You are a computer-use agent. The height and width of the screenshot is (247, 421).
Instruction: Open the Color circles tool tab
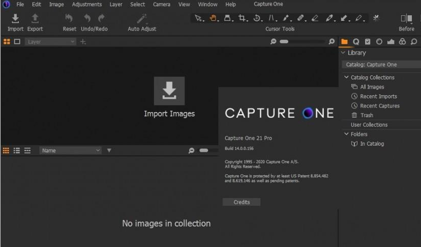click(402, 41)
